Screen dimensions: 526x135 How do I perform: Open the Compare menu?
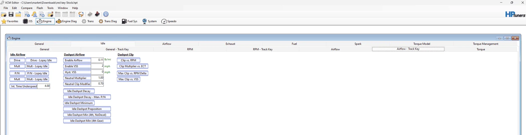pyautogui.click(x=27, y=8)
